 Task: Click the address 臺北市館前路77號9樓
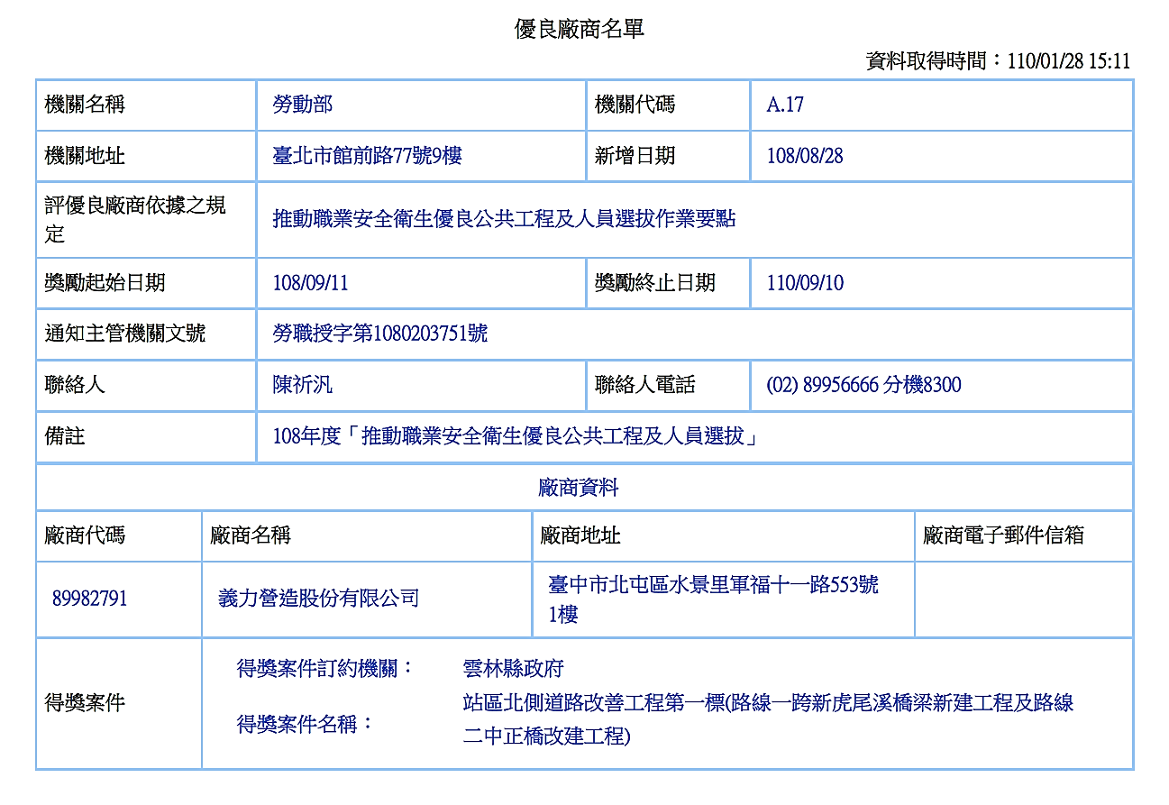click(368, 156)
